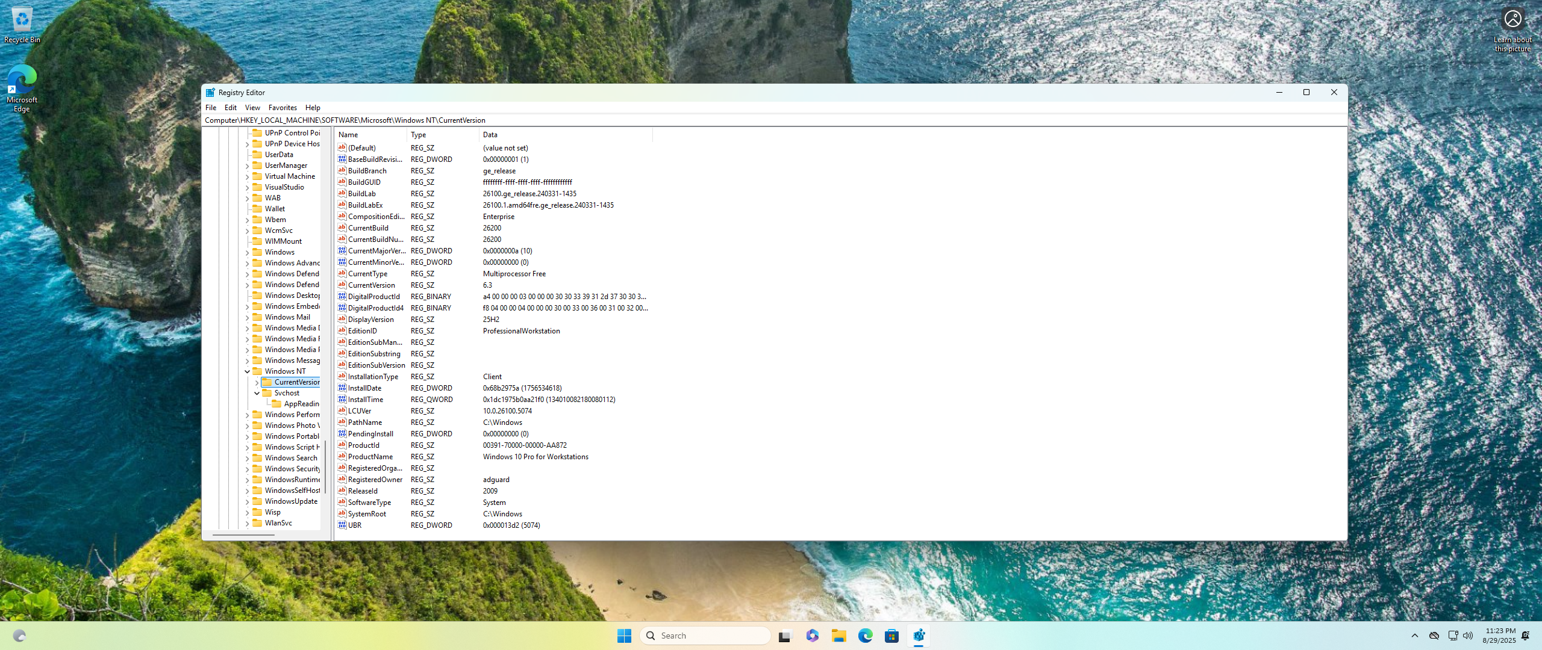Image resolution: width=1542 pixels, height=650 pixels.
Task: Open the notification bell in tray
Action: pos(1525,636)
